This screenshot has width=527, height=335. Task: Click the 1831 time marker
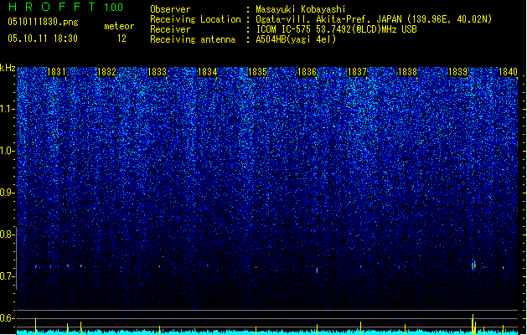pyautogui.click(x=56, y=72)
